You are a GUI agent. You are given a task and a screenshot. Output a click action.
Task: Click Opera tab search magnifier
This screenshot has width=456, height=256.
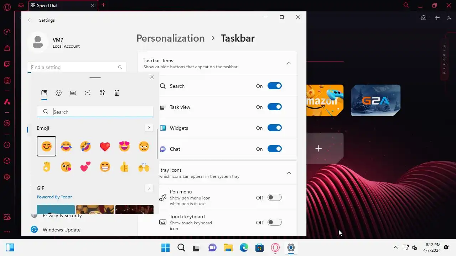(x=406, y=5)
